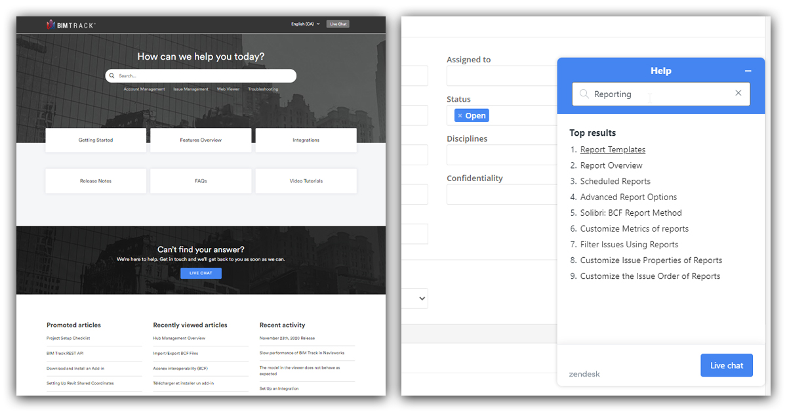Open the Release Notes category card
The height and width of the screenshot is (412, 787).
pyautogui.click(x=96, y=181)
